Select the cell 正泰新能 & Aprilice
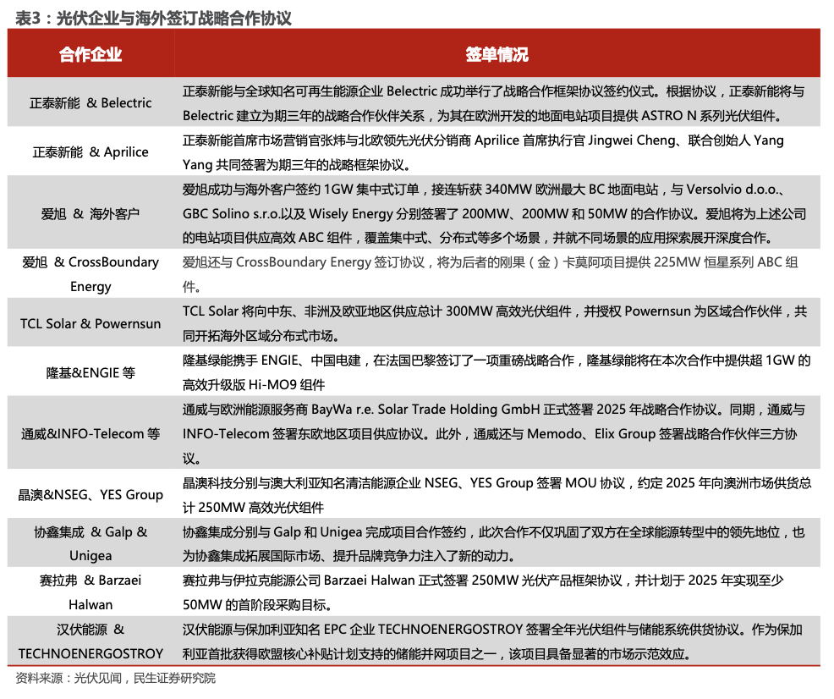 pos(91,152)
